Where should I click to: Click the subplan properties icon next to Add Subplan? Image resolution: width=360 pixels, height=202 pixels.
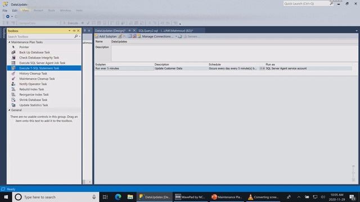point(120,36)
